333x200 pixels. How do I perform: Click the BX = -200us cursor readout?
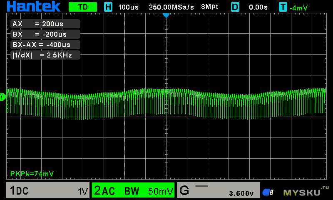tap(45, 34)
